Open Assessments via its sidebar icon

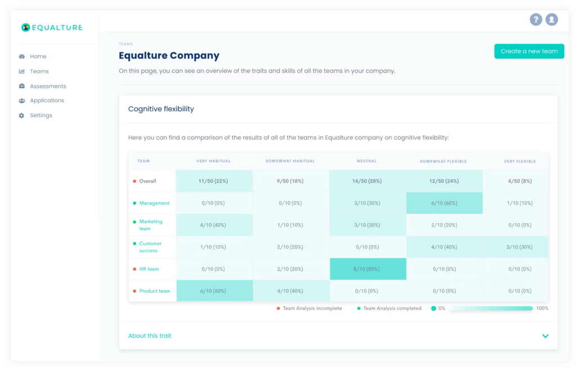21,85
